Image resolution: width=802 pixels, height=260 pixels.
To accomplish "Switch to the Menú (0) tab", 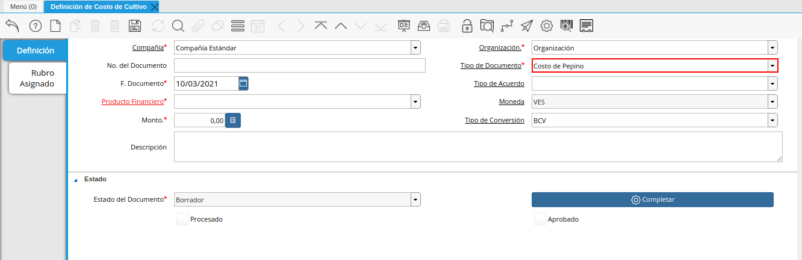I will coord(23,7).
